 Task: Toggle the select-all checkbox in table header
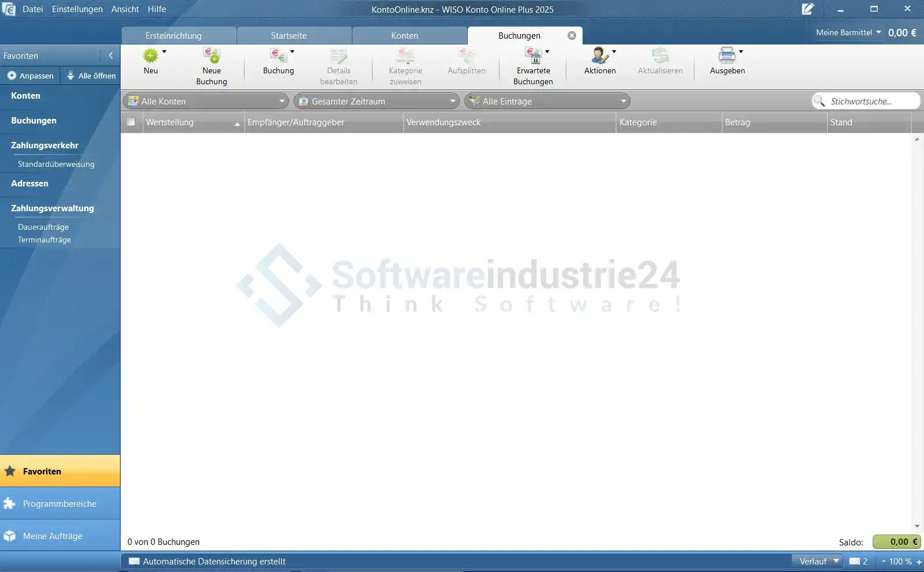131,122
